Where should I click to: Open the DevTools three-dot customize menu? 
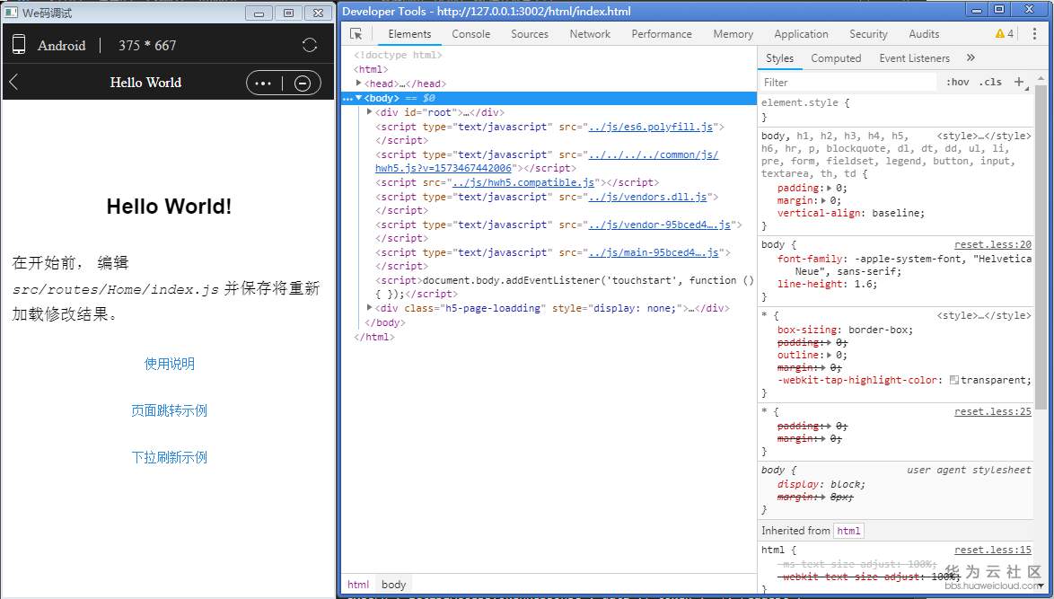pyautogui.click(x=1034, y=33)
